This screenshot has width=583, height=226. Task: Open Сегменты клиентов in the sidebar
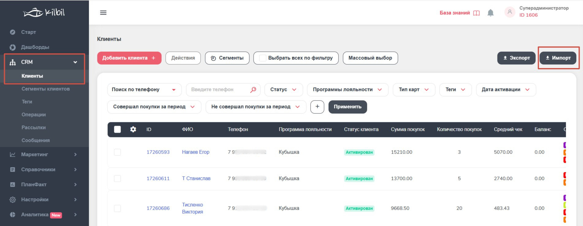pyautogui.click(x=46, y=89)
